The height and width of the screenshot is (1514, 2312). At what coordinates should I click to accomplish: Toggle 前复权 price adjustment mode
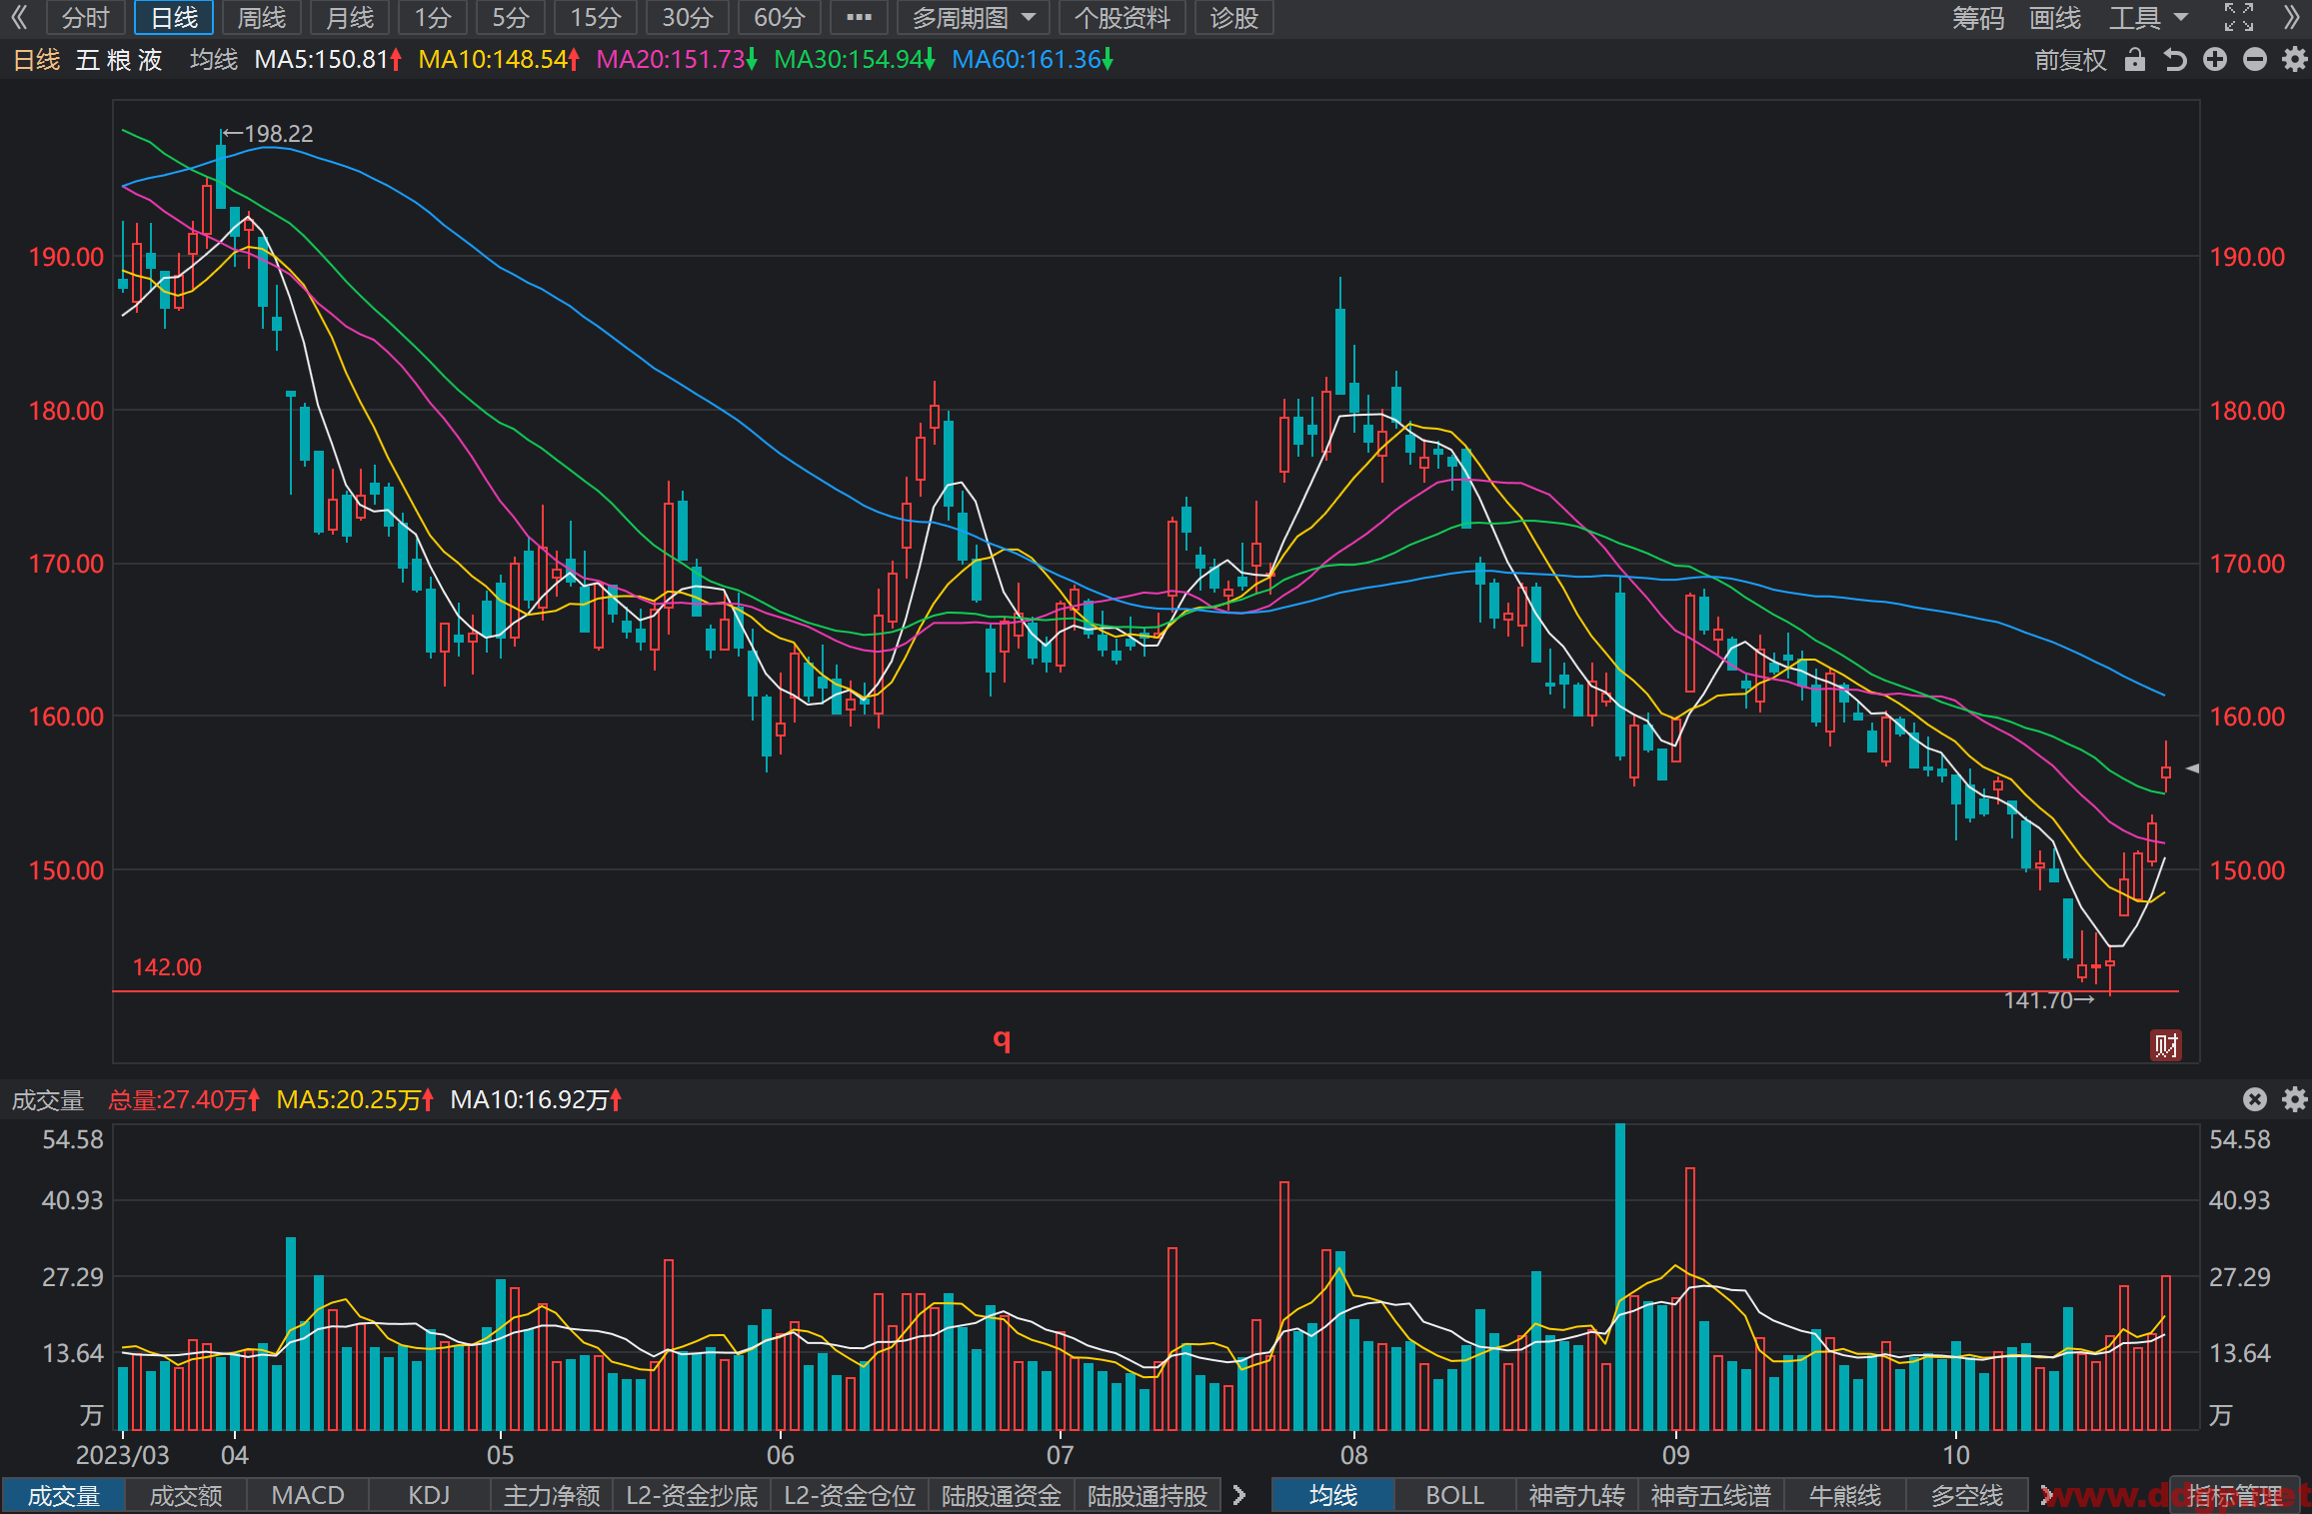pos(2070,60)
